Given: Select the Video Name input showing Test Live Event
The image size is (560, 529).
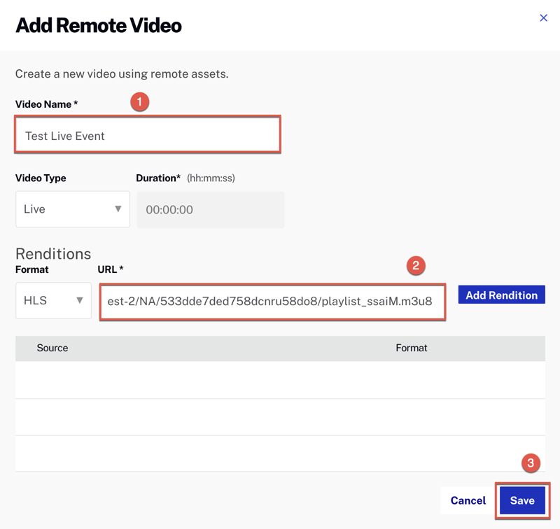Looking at the screenshot, I should point(148,135).
